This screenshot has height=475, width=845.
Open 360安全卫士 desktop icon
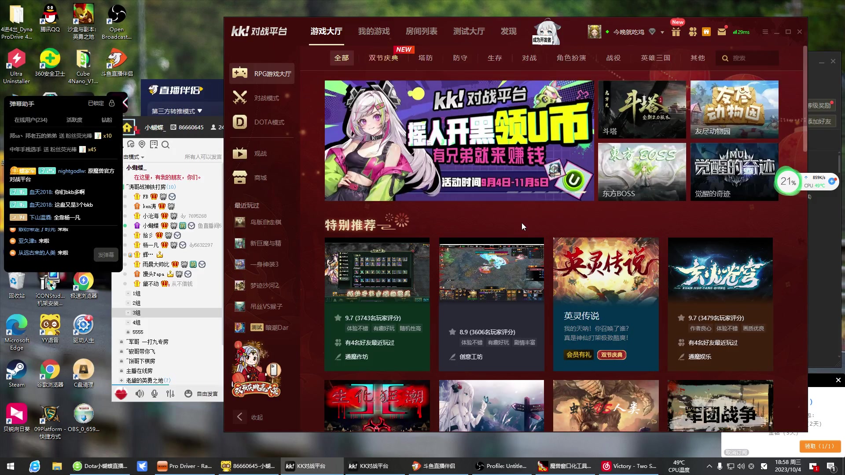(x=50, y=63)
